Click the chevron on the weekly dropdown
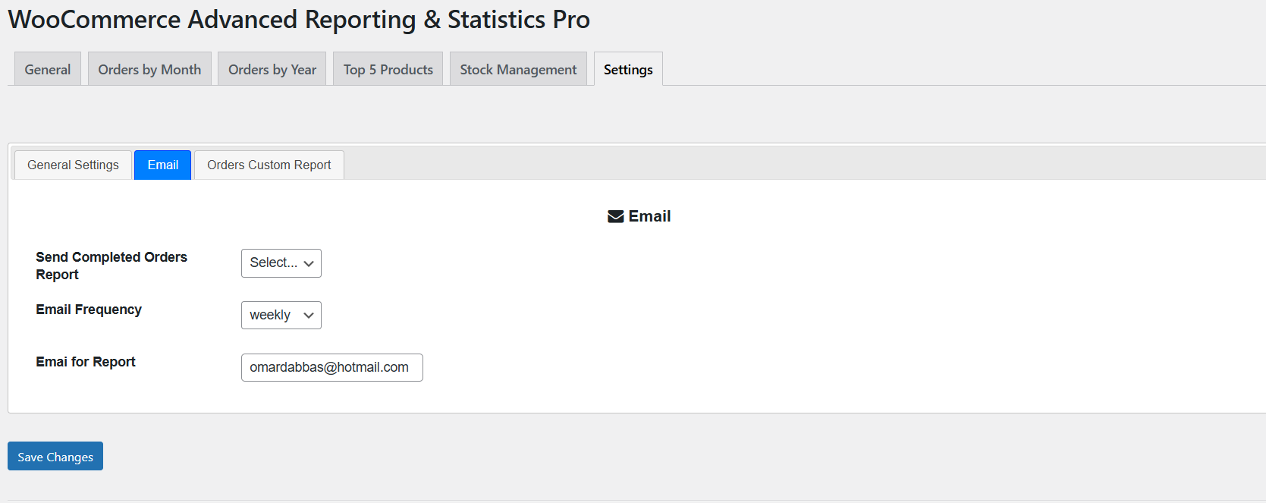 click(x=309, y=315)
